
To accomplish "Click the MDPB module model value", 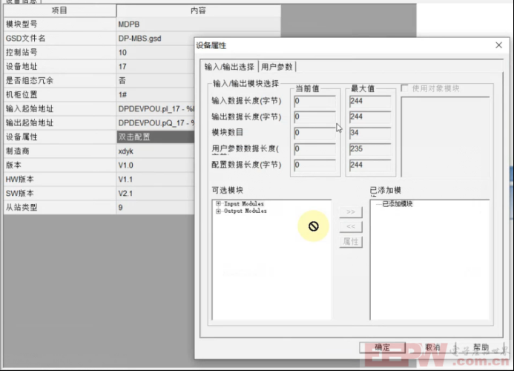I will (198, 24).
